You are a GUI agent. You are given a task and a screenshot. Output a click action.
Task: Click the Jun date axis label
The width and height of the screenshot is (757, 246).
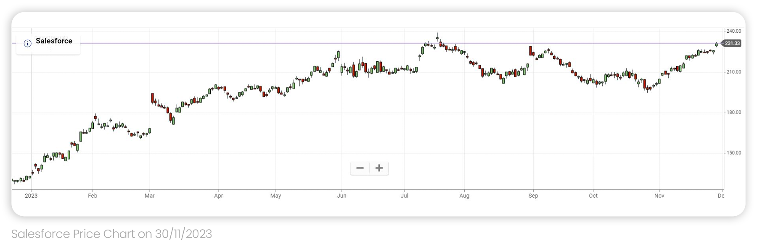coord(341,196)
